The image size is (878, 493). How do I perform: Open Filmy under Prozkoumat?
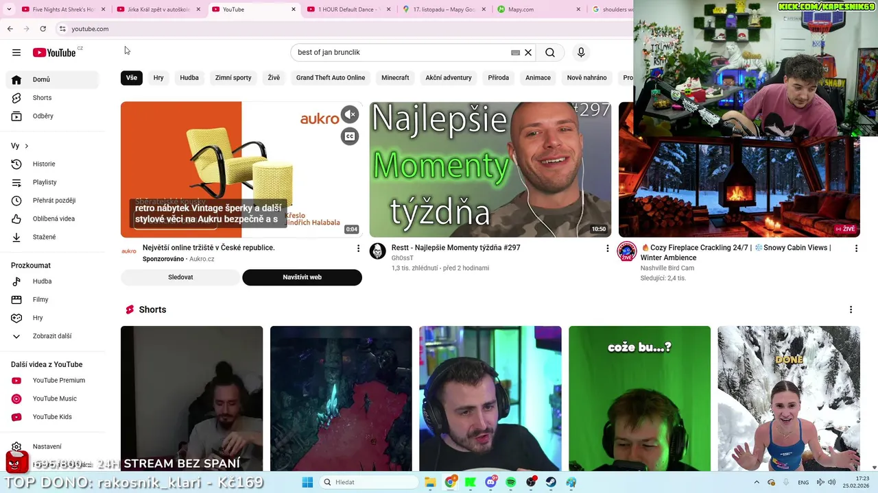[52, 300]
